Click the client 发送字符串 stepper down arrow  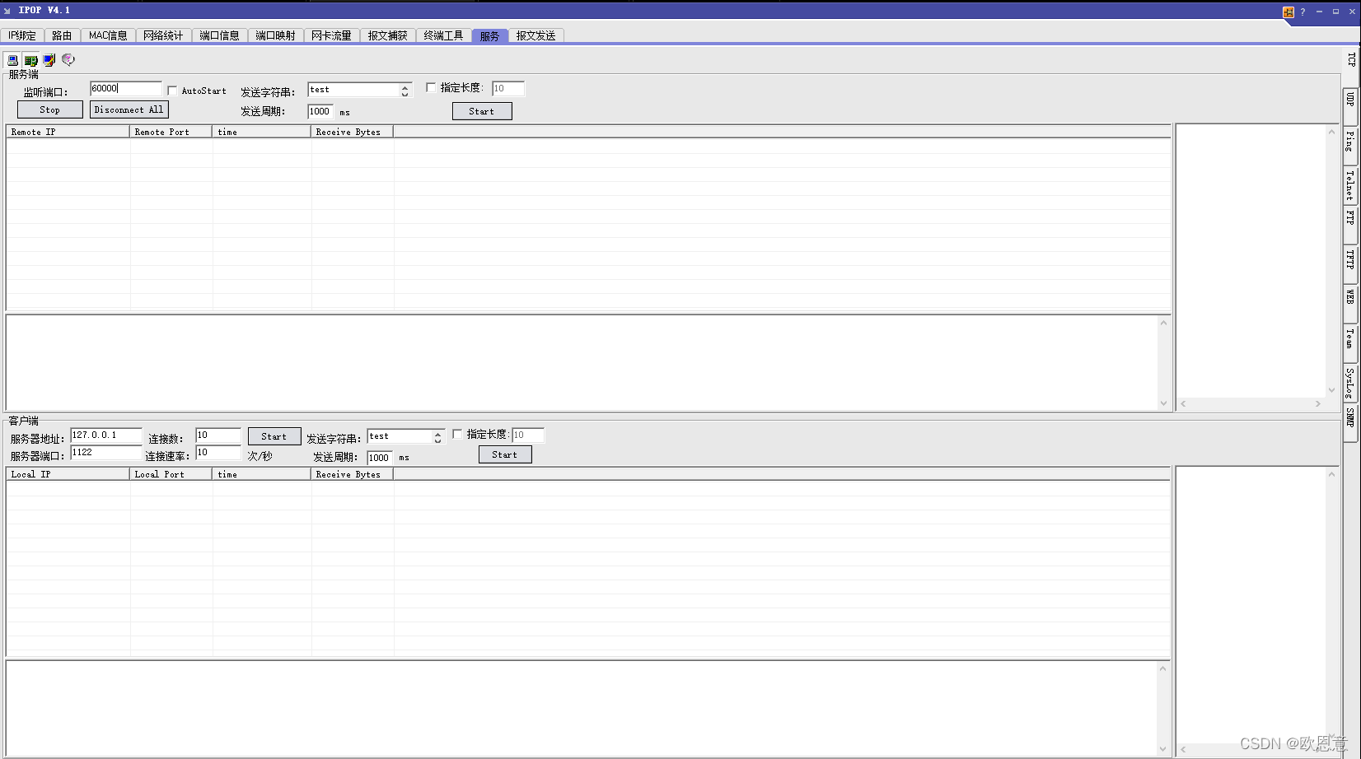pos(437,440)
